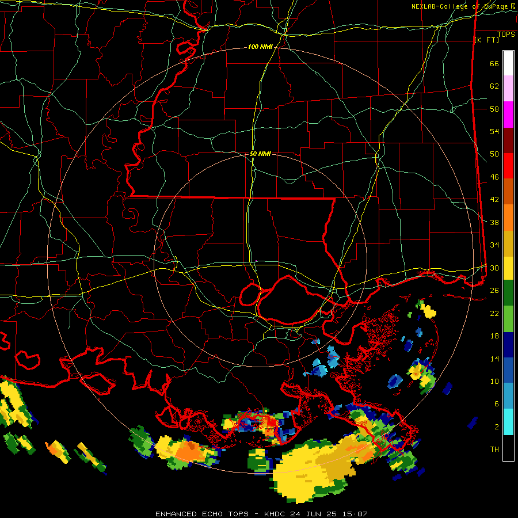Click the "22" legend value

(494, 313)
